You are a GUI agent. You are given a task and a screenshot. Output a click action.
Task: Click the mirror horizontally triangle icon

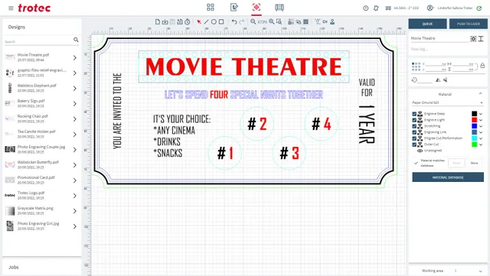tap(438, 80)
